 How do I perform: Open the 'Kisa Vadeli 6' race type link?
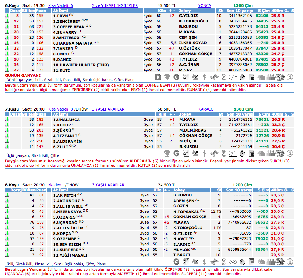point(61,6)
